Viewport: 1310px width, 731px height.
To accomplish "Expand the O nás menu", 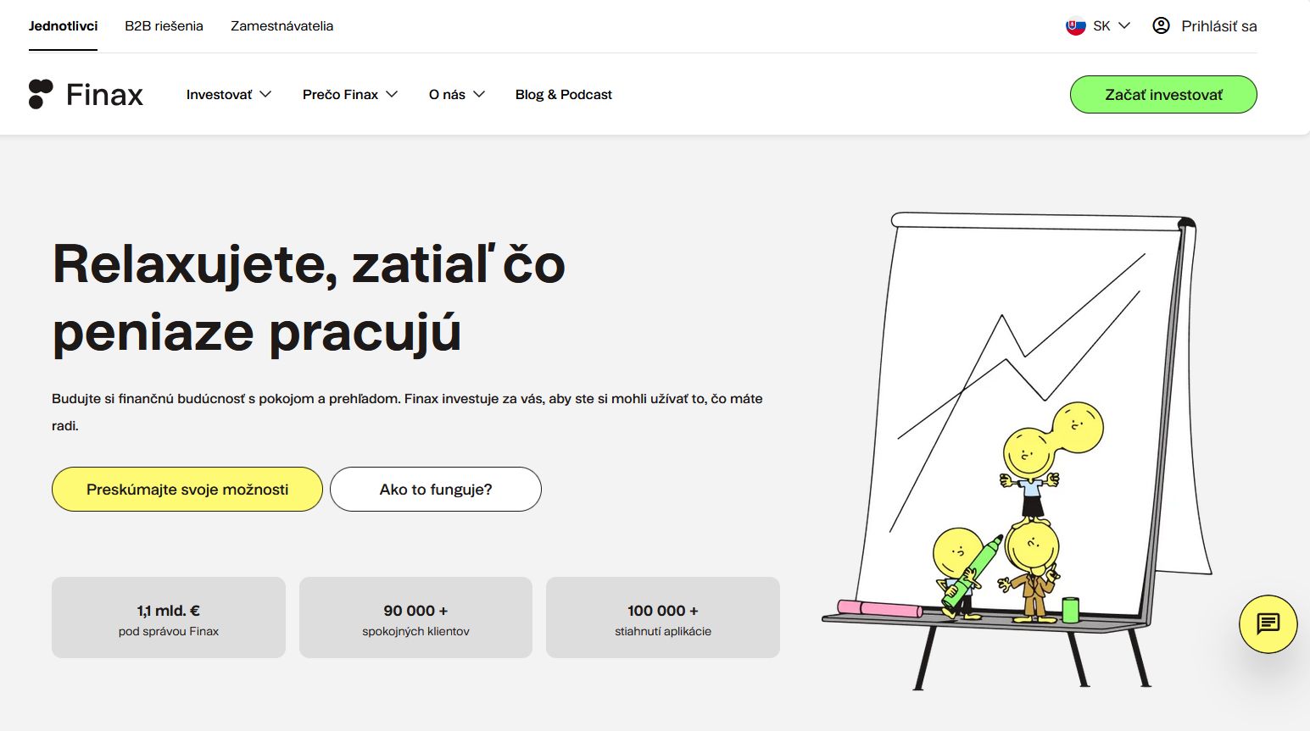I will (x=457, y=95).
